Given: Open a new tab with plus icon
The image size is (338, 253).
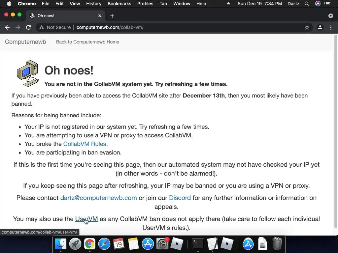Looking at the screenshot, I should [112, 16].
